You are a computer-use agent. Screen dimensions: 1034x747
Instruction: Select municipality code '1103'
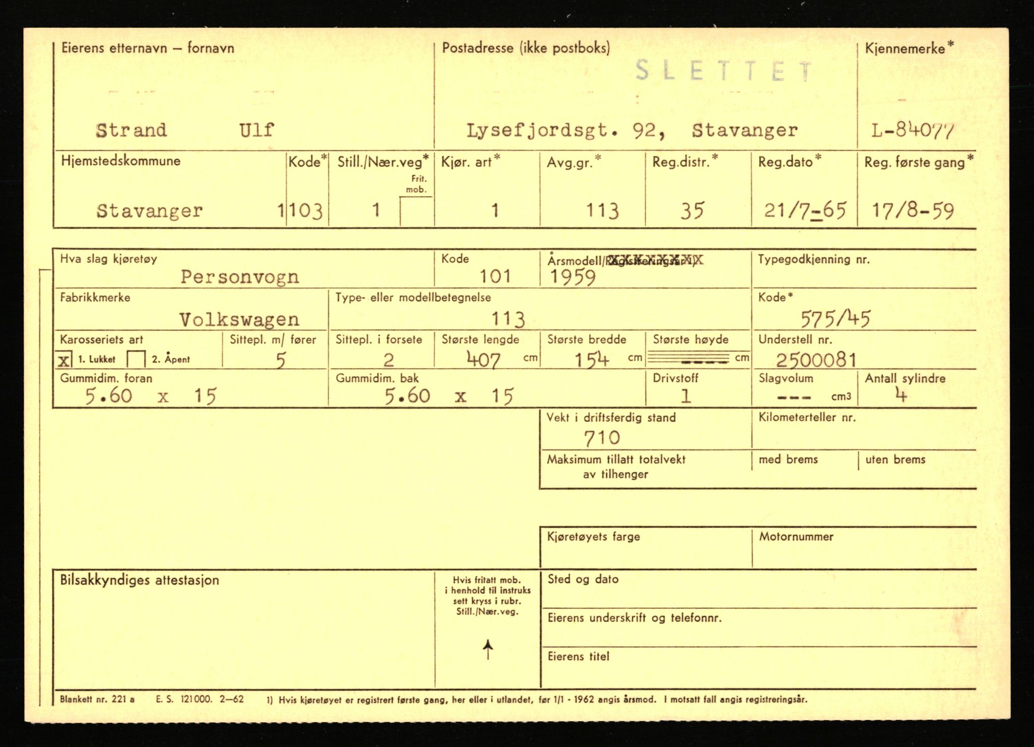click(x=300, y=211)
